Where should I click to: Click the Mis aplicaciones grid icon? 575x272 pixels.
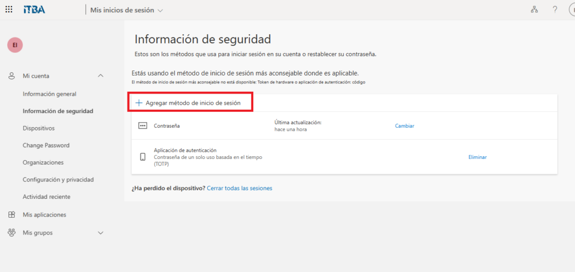(11, 215)
